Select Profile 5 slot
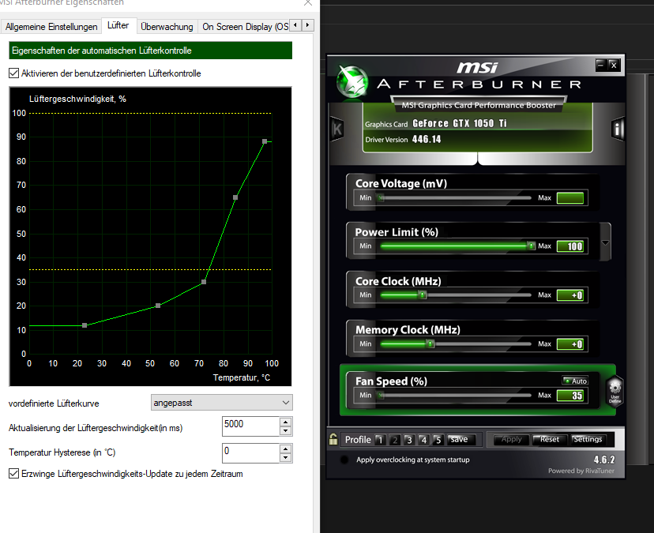 tap(438, 440)
